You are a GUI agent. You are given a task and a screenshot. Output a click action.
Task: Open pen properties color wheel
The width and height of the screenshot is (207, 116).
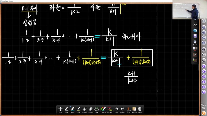click(x=103, y=109)
